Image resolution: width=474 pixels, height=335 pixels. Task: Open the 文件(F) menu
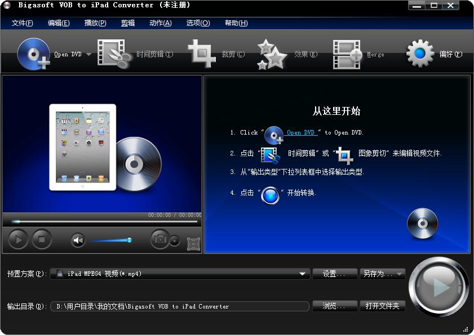tap(22, 23)
